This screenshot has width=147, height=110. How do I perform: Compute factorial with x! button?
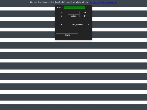coord(62,25)
